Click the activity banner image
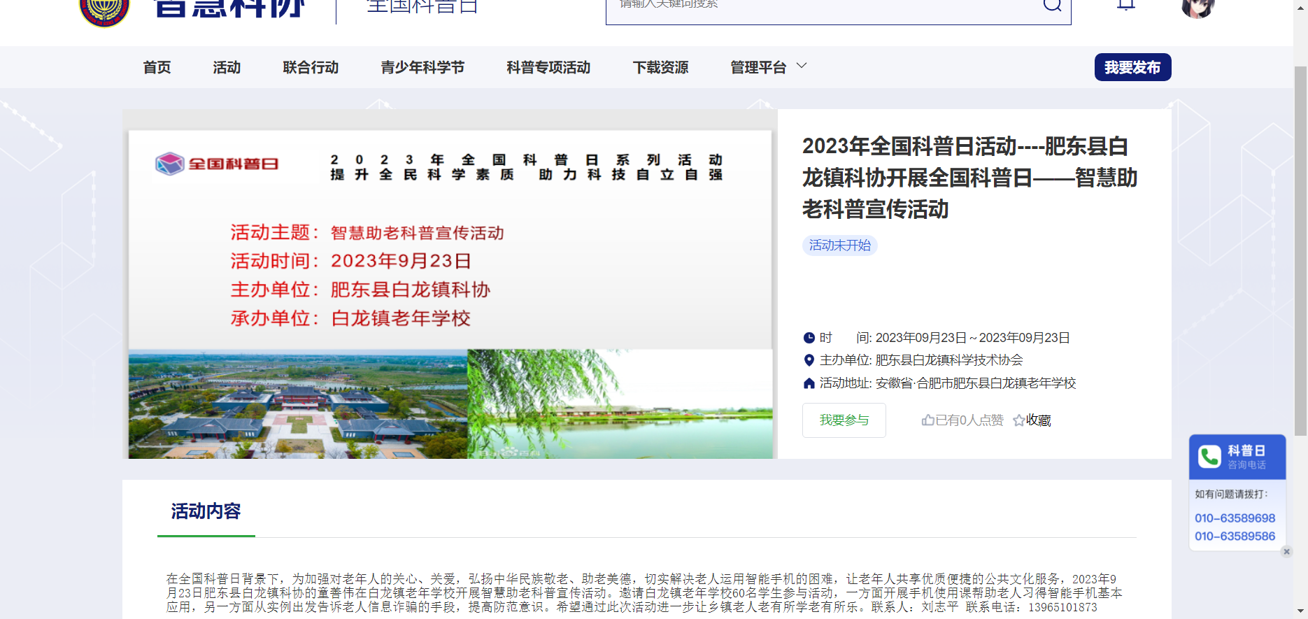This screenshot has height=619, width=1308. tap(450, 294)
